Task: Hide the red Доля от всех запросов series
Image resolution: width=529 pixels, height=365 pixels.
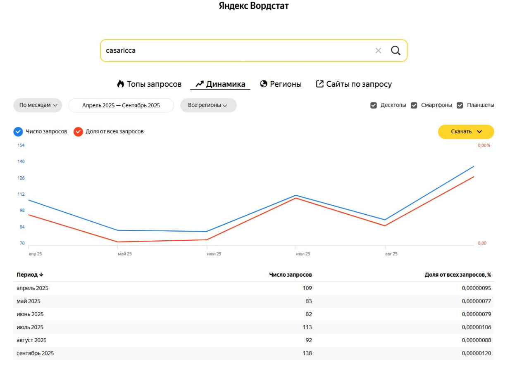Action: (x=78, y=132)
